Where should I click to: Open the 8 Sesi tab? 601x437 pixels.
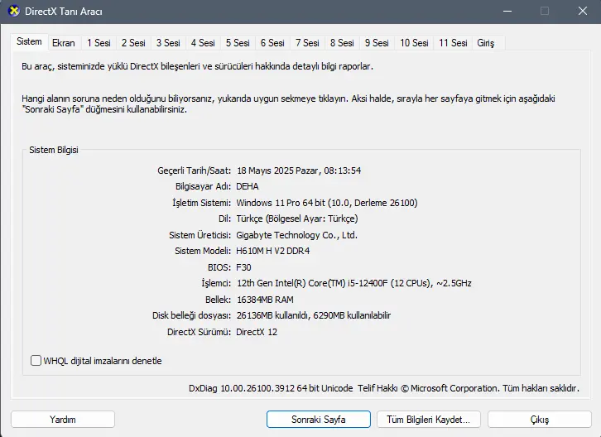(342, 43)
